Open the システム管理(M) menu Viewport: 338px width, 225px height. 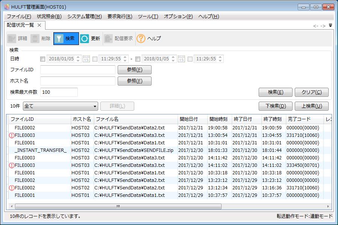85,16
